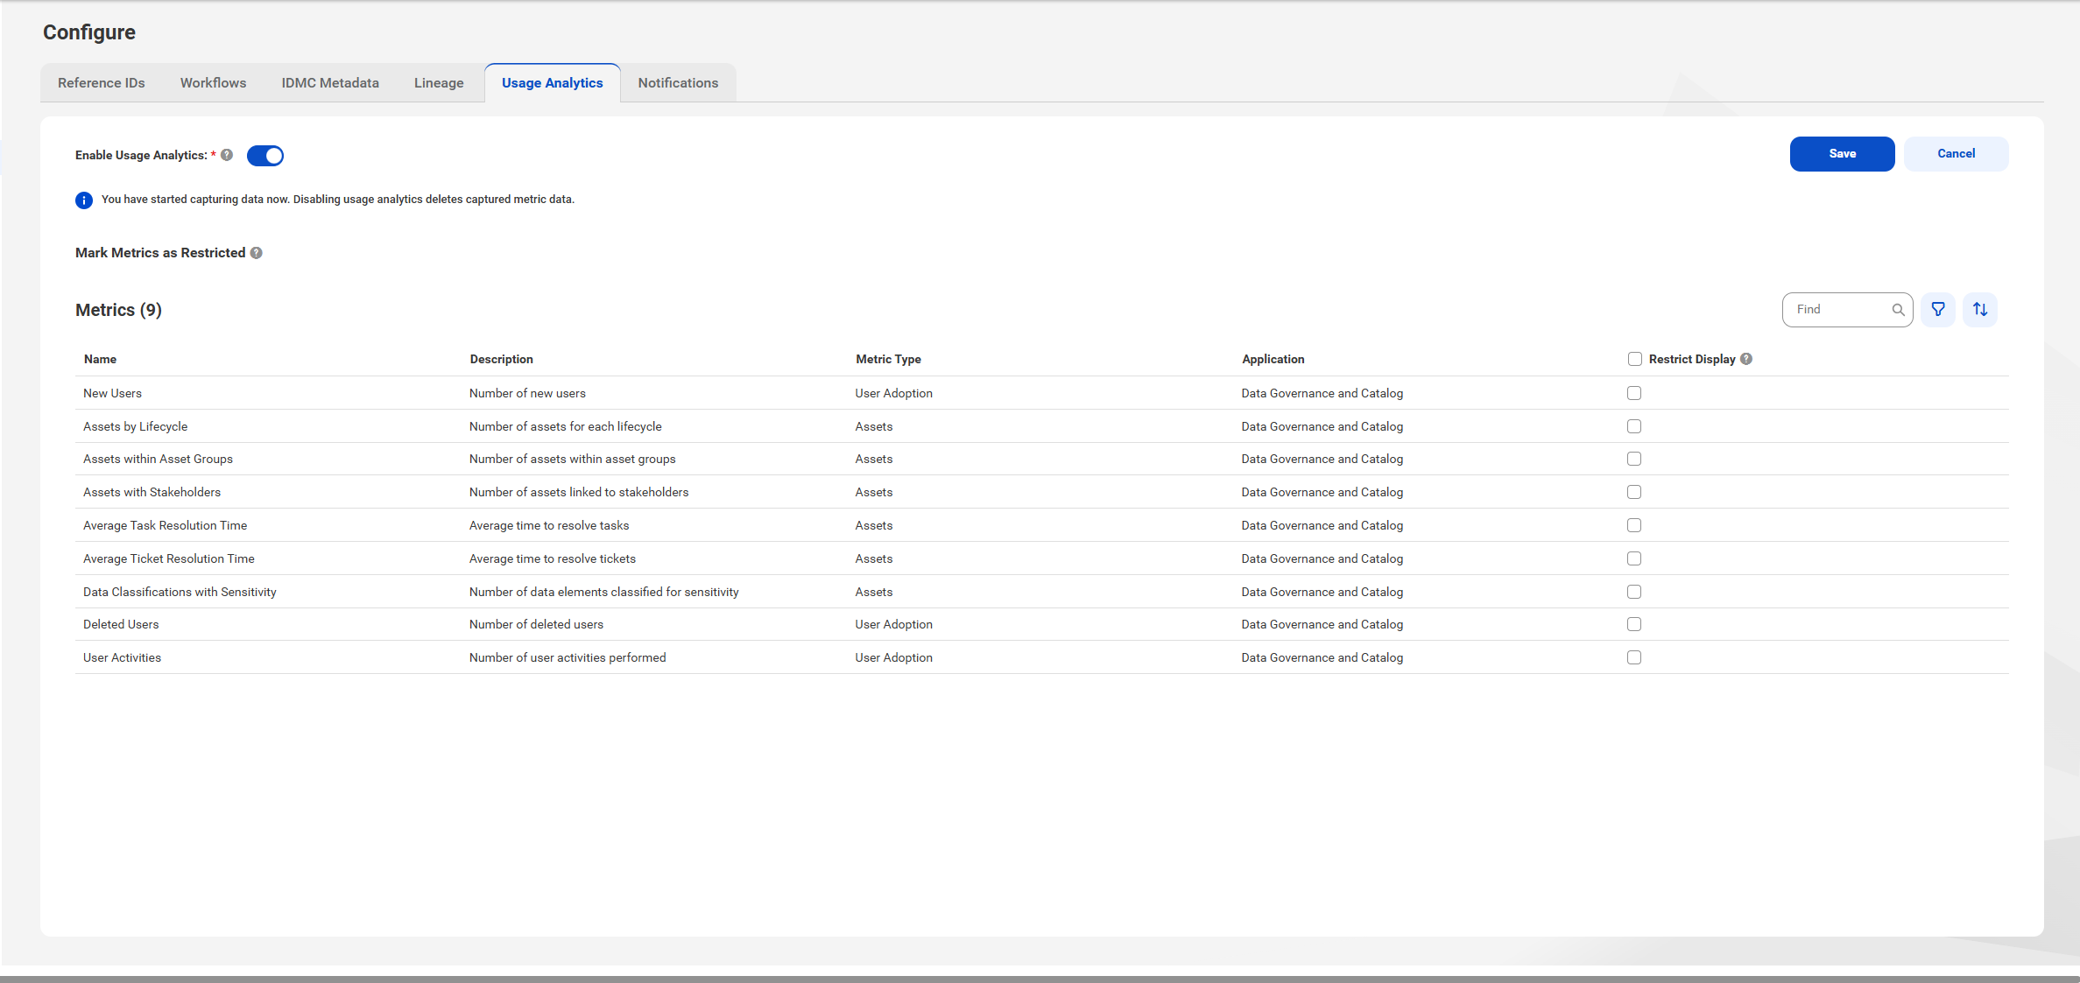Open help for Enable Usage Analytics
This screenshot has height=983, width=2080.
227,155
